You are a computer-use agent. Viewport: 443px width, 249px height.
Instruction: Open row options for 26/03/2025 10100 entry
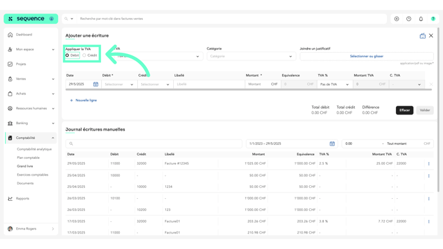coord(429,198)
